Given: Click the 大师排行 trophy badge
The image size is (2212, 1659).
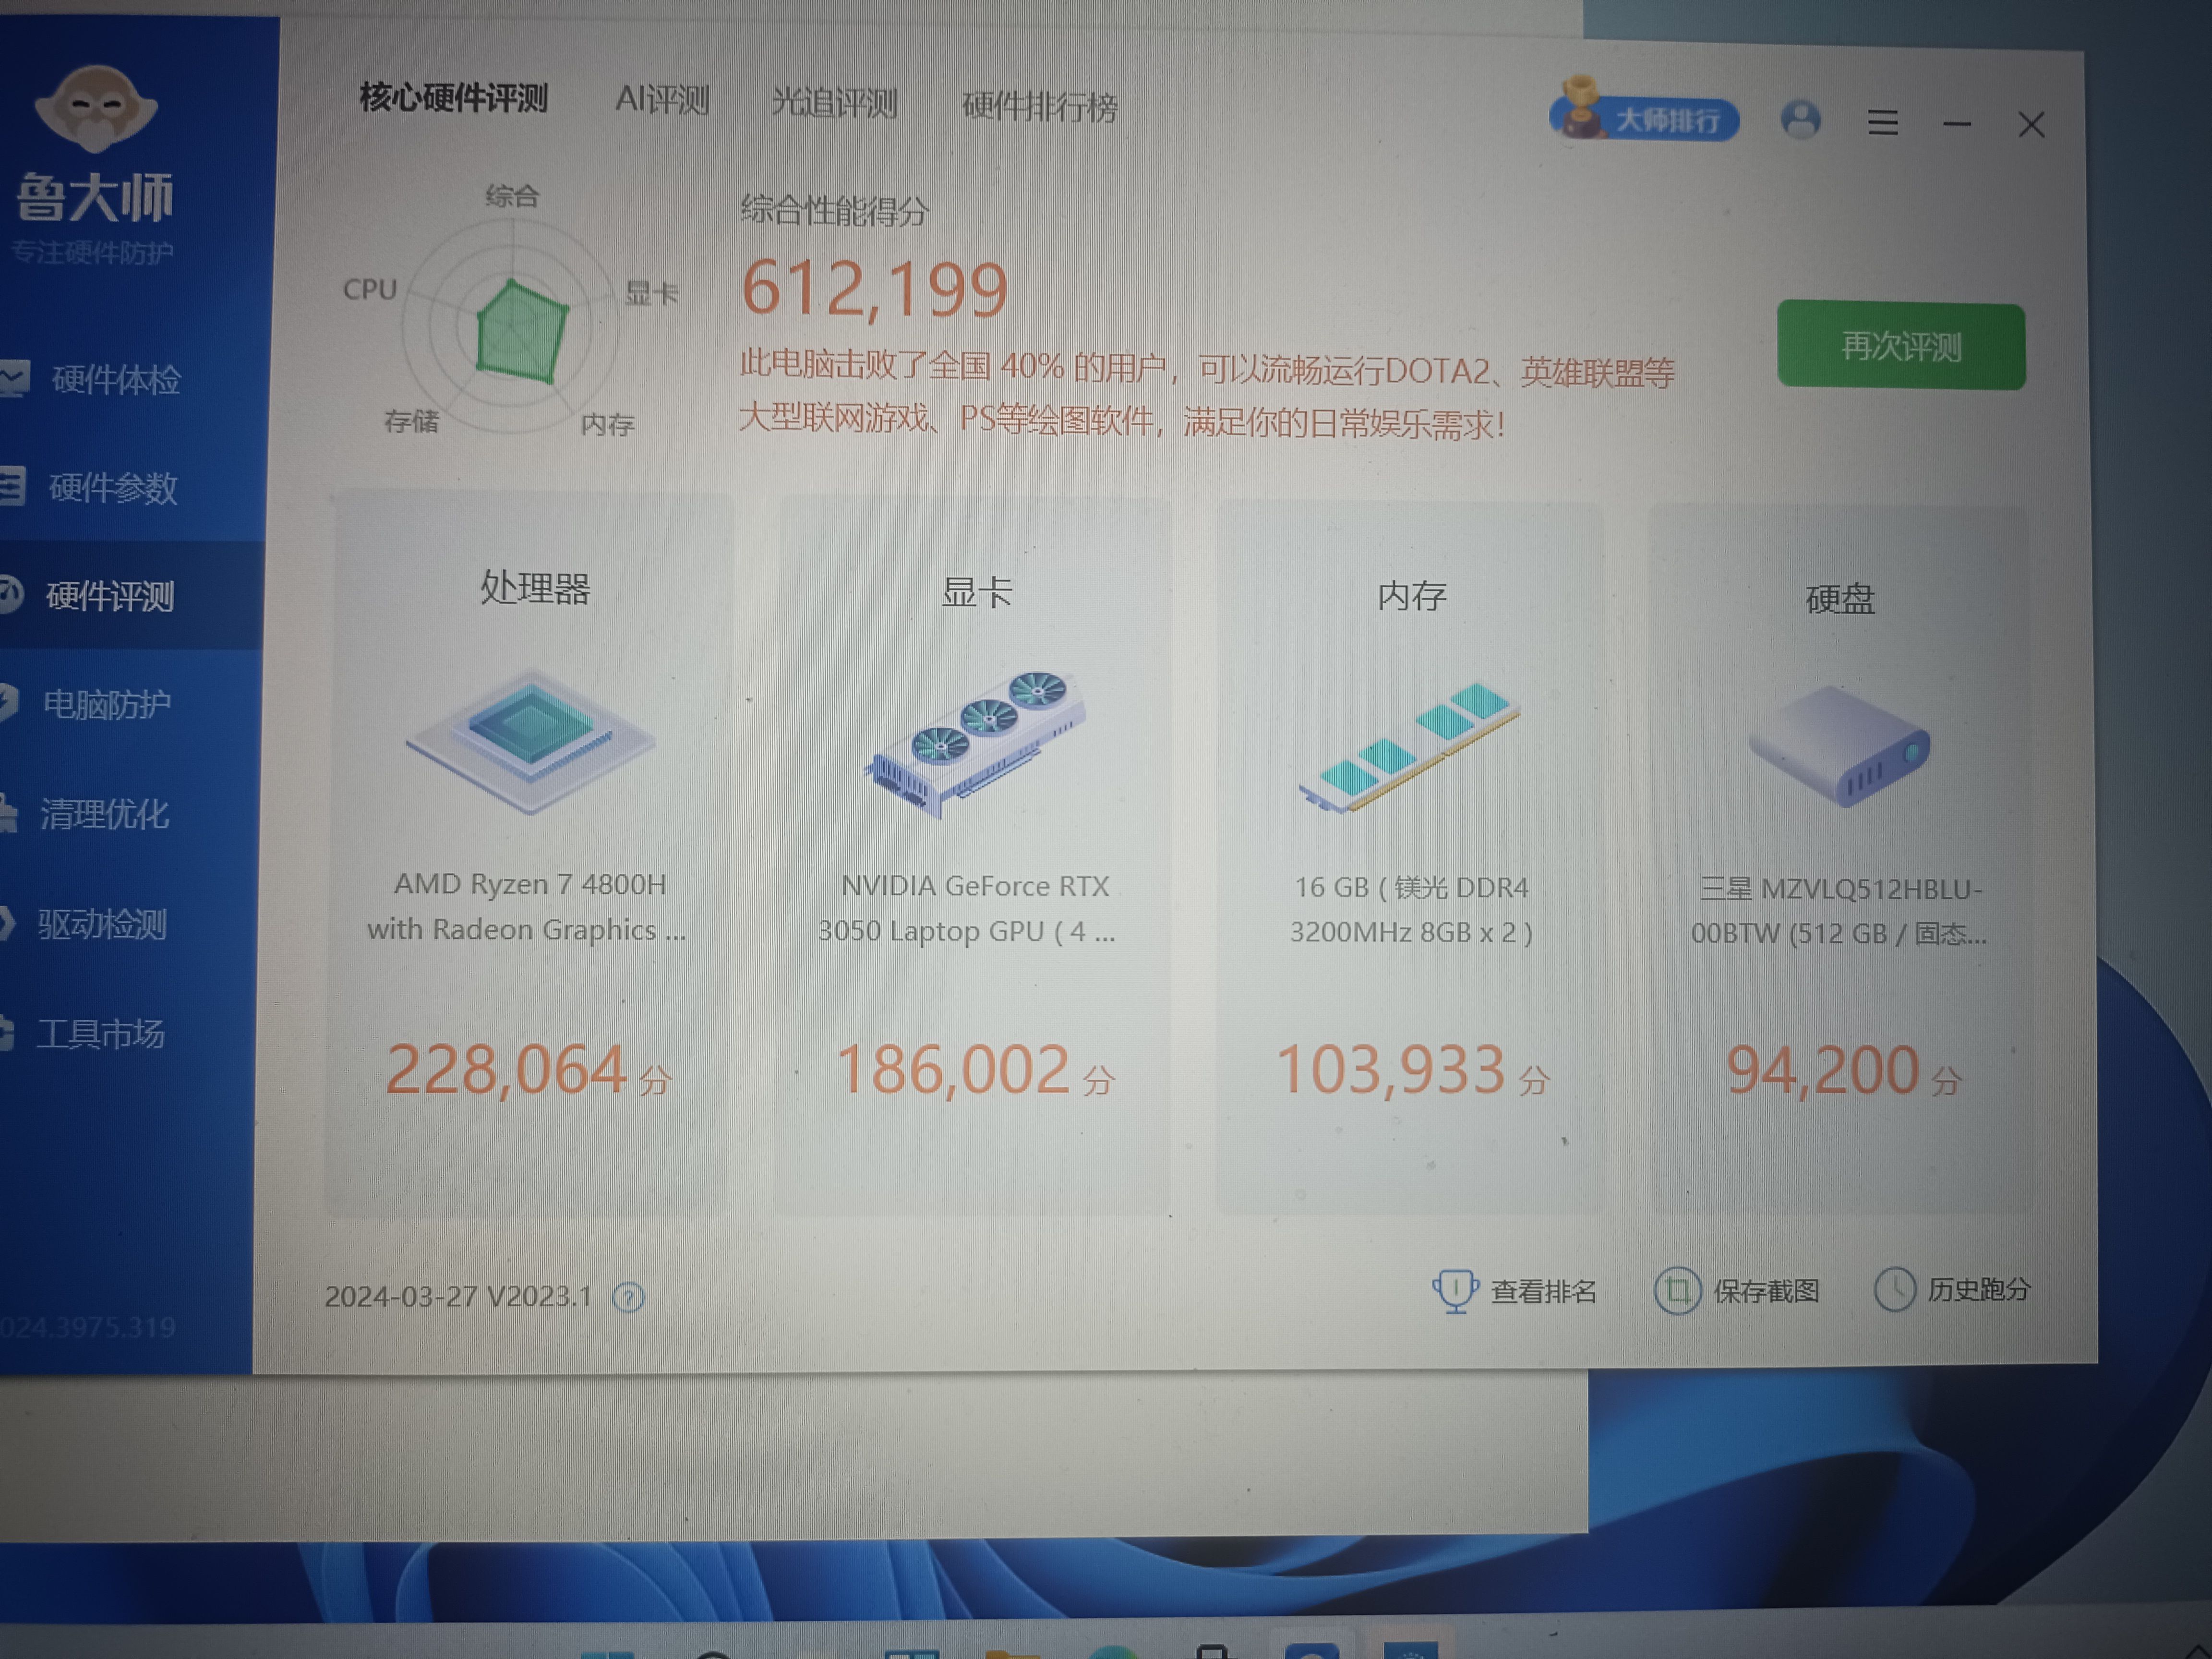Looking at the screenshot, I should pos(1644,117).
